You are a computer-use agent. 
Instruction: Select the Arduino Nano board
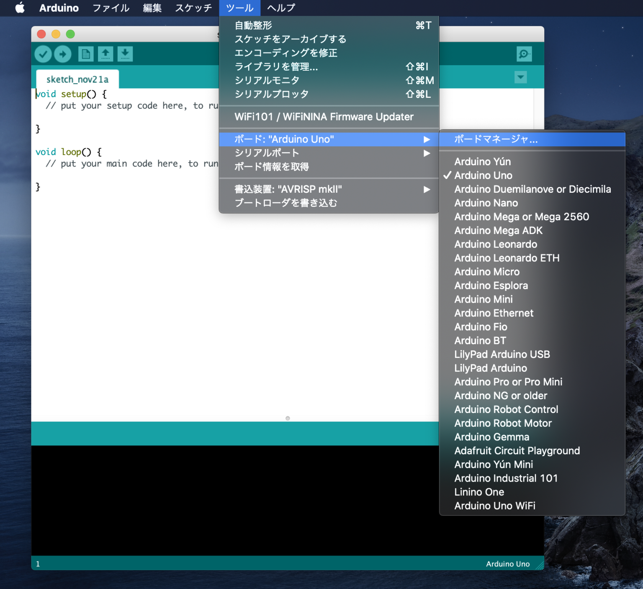pyautogui.click(x=486, y=203)
